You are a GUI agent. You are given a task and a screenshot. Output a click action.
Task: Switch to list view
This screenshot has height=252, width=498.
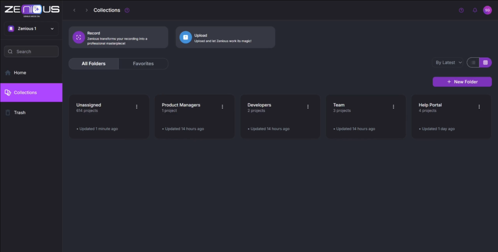click(473, 63)
